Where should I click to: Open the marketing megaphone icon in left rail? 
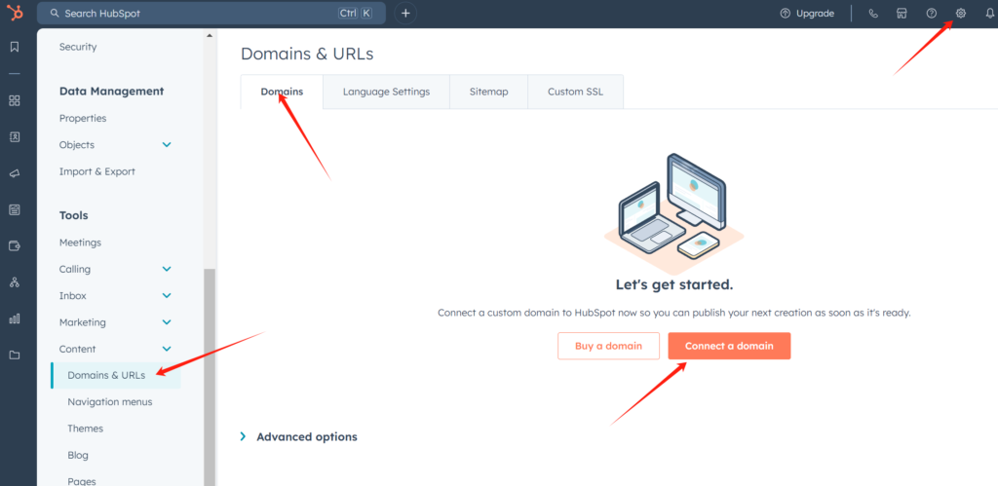click(x=15, y=173)
